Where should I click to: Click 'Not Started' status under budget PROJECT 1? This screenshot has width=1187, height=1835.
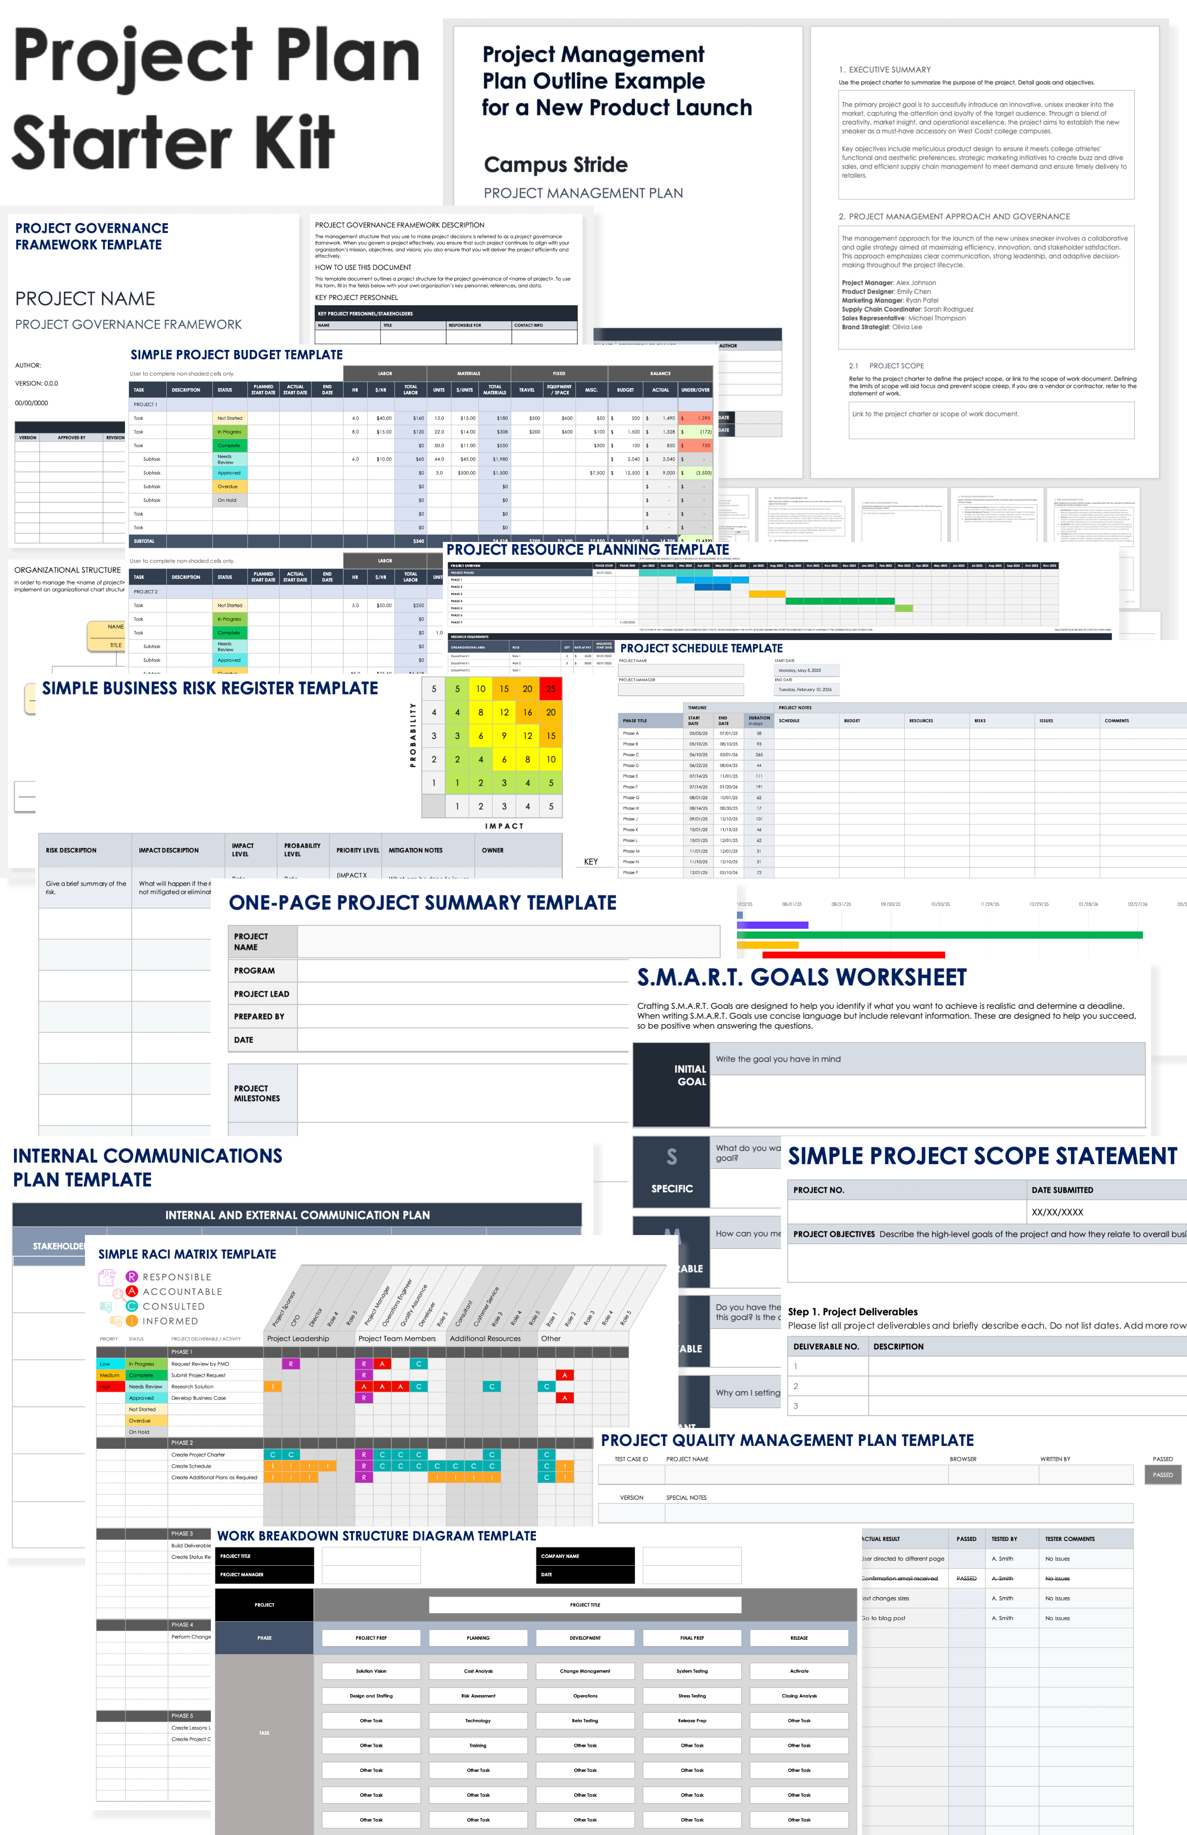click(230, 418)
